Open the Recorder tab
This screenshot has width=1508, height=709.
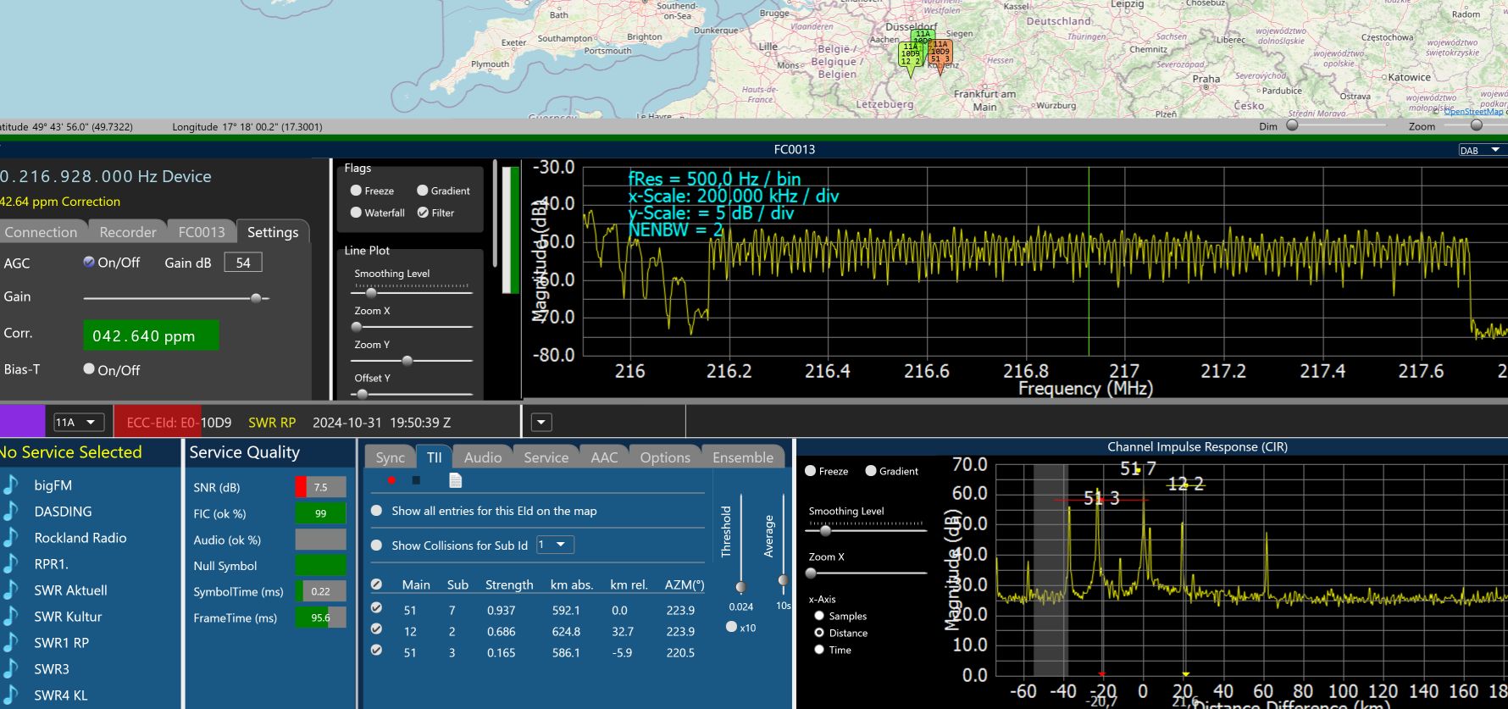tap(128, 232)
